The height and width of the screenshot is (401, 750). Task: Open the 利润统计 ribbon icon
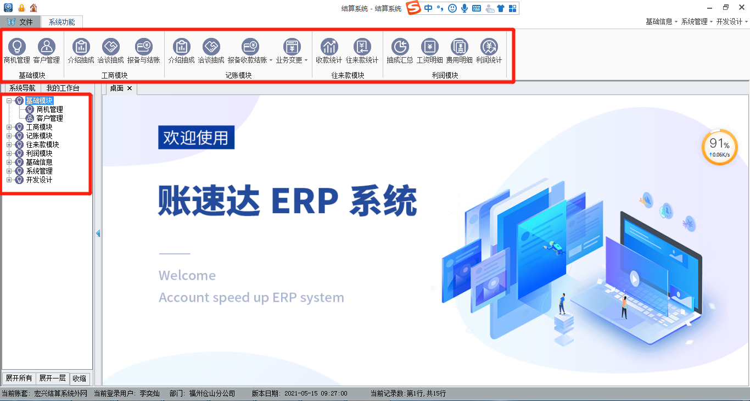tap(489, 52)
